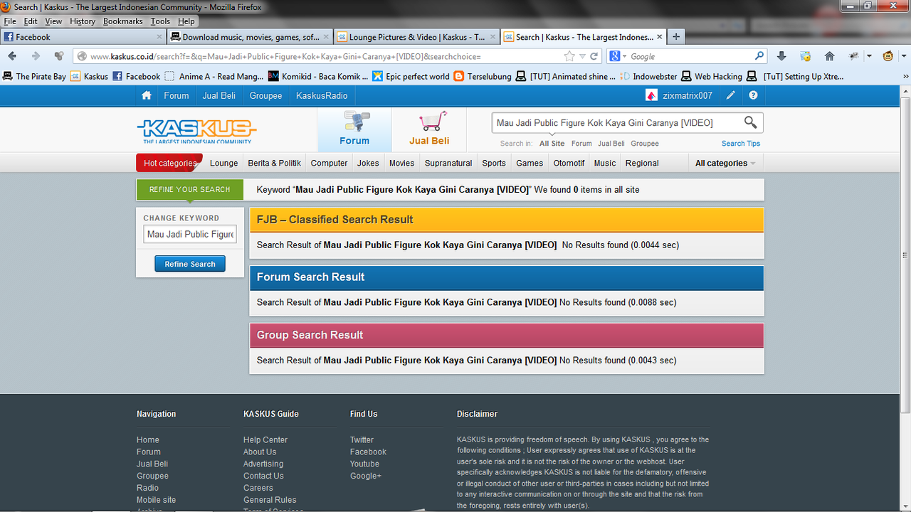Screen dimensions: 911x512
Task: Open Twitter link under Find Us
Action: coord(362,440)
